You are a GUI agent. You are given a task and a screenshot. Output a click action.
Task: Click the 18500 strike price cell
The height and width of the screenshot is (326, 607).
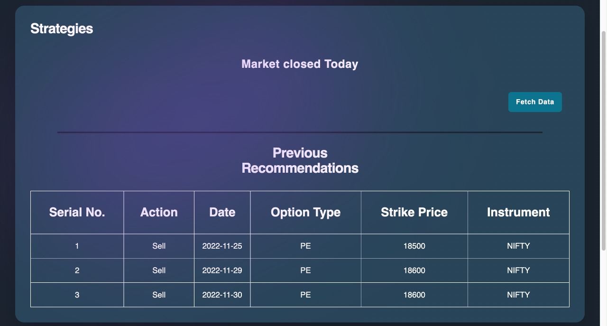tap(414, 246)
